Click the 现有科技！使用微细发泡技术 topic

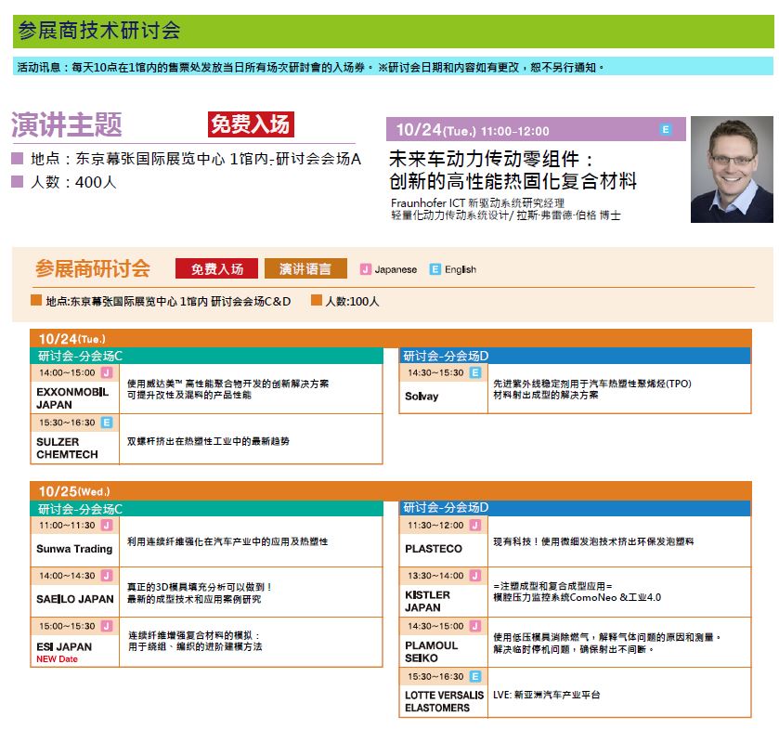593,541
